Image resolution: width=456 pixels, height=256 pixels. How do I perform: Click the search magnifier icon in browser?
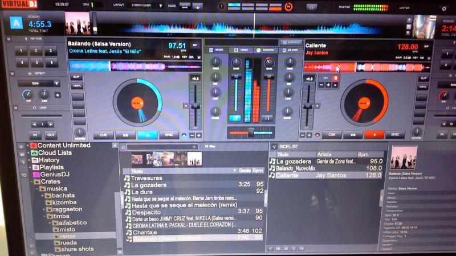(x=123, y=147)
